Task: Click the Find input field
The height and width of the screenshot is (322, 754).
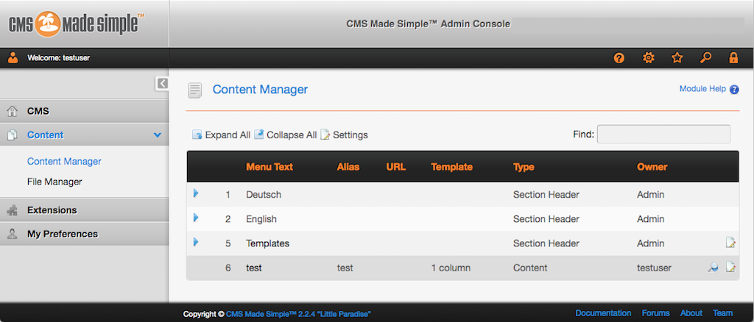Action: pos(663,135)
